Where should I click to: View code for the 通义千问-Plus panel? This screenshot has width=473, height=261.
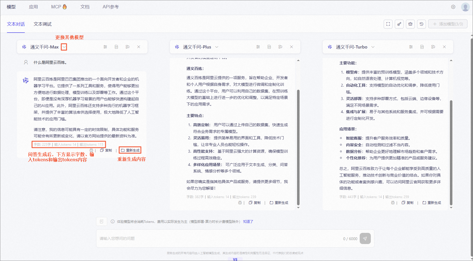(x=269, y=47)
